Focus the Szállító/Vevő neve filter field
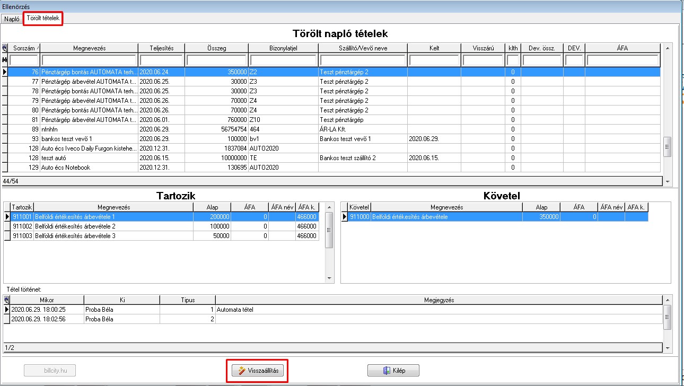The width and height of the screenshot is (684, 386). pyautogui.click(x=363, y=60)
